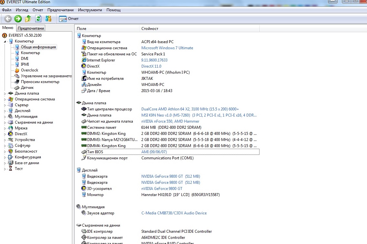Click the up-level arrow toolbar icon
The height and width of the screenshot is (244, 367).
pos(28,19)
